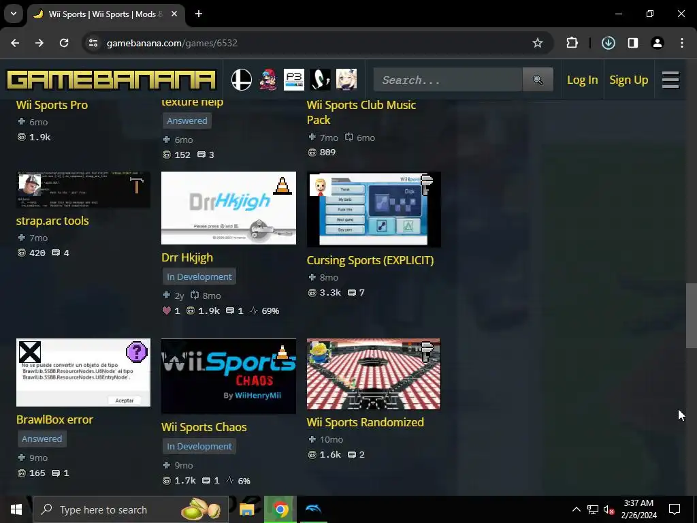Show hidden system tray icons
The image size is (697, 523).
click(x=576, y=509)
